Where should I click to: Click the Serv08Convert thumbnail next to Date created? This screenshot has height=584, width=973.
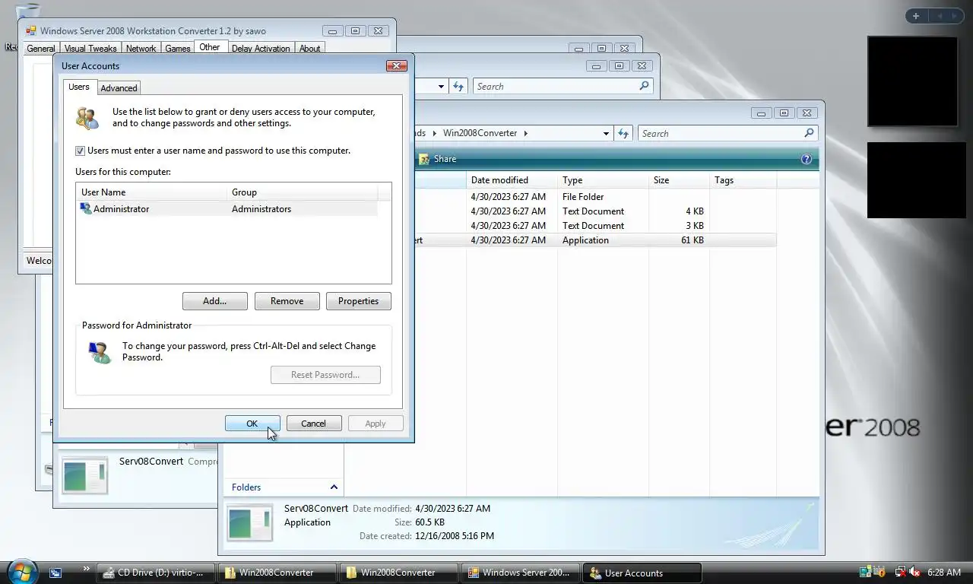[250, 522]
